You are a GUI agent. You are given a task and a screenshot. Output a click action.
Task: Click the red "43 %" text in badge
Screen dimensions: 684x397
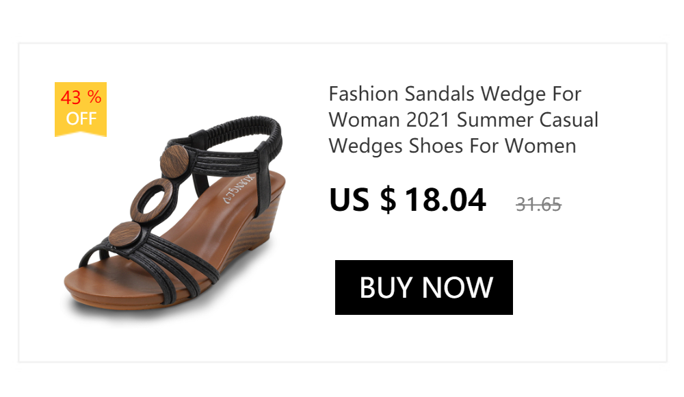point(81,97)
